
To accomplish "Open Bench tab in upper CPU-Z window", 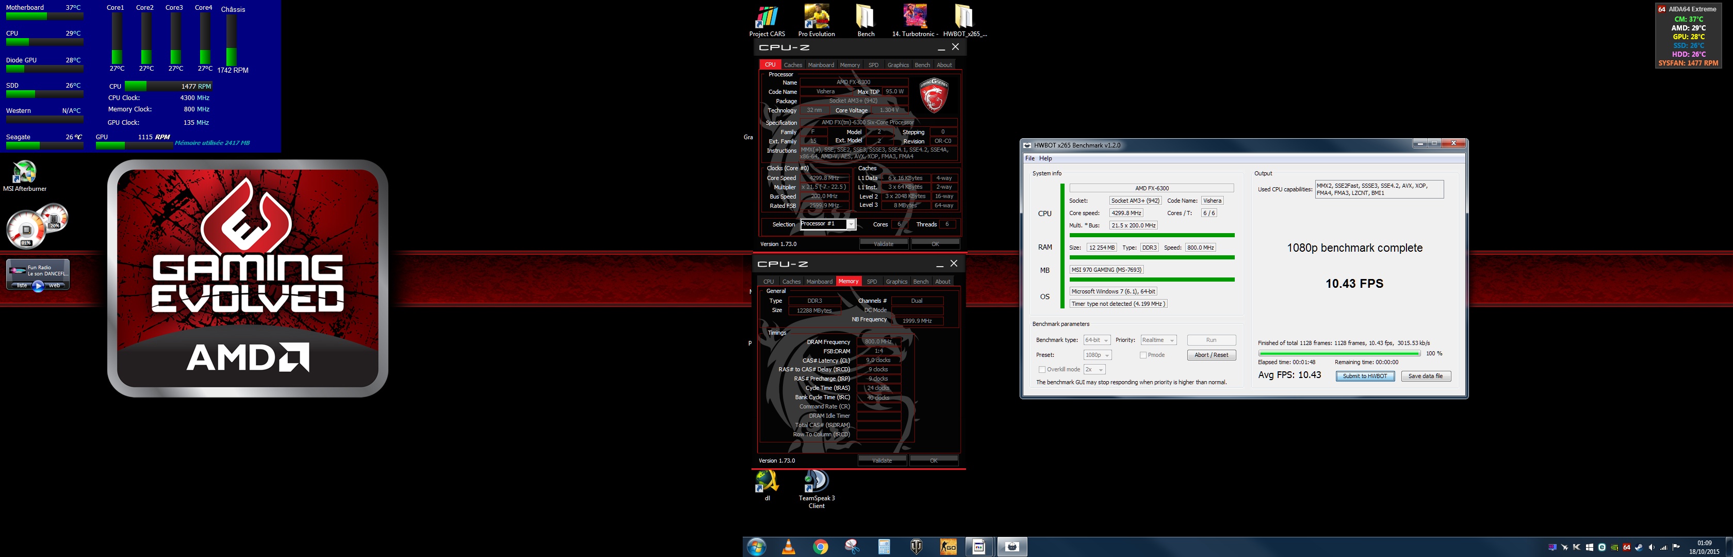I will point(922,65).
